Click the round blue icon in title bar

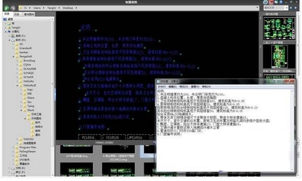265,2
